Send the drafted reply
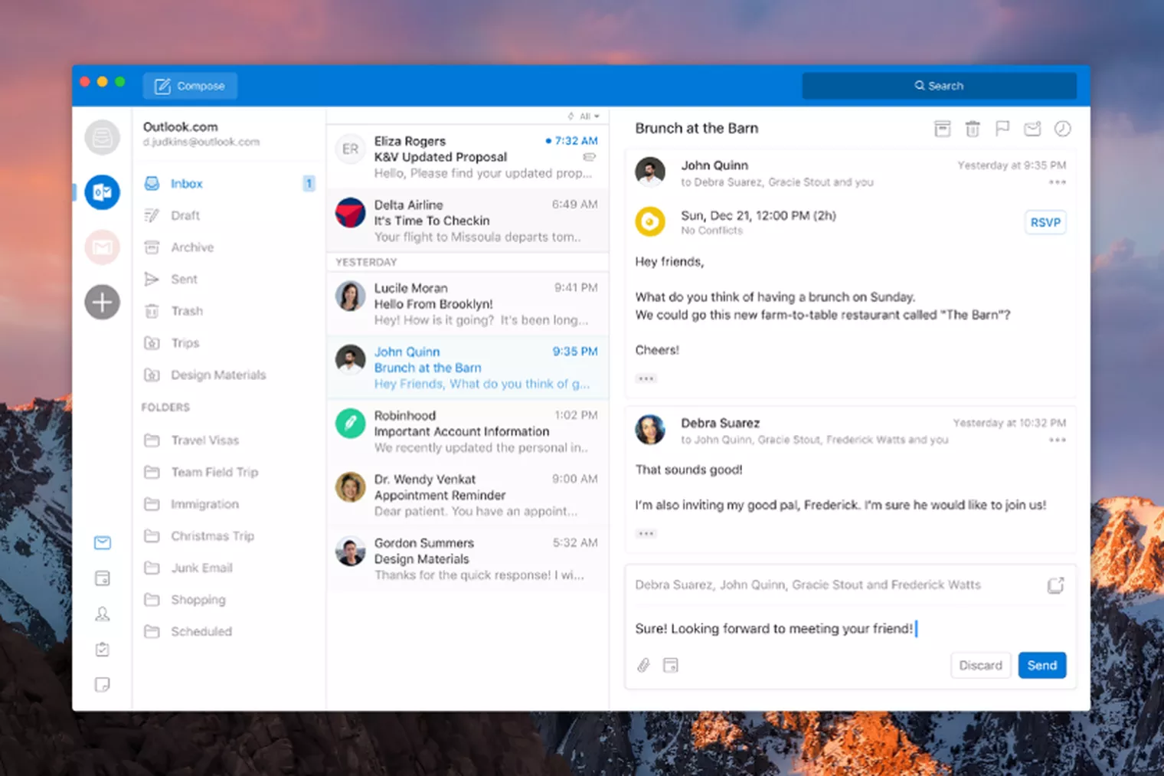Screen dimensions: 1164x776 [x=1041, y=665]
